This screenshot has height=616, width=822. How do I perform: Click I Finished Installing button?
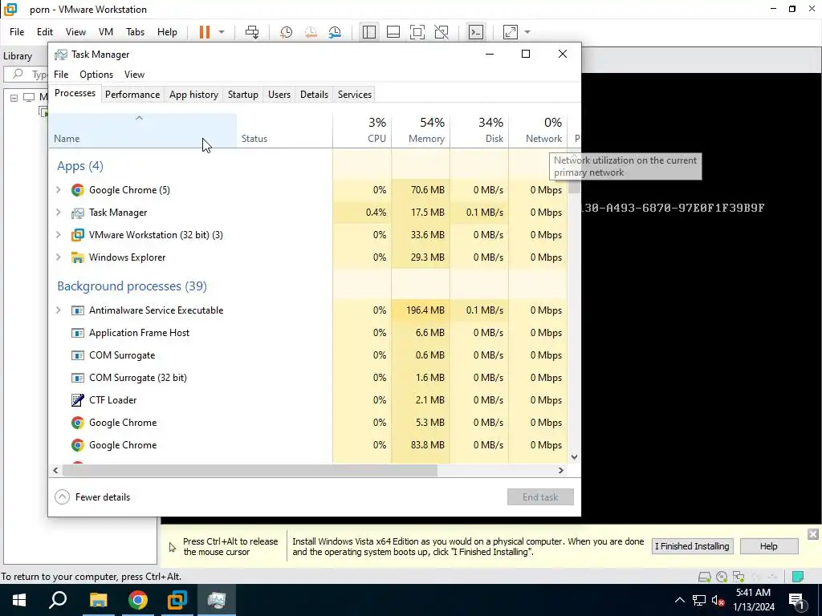click(x=692, y=546)
